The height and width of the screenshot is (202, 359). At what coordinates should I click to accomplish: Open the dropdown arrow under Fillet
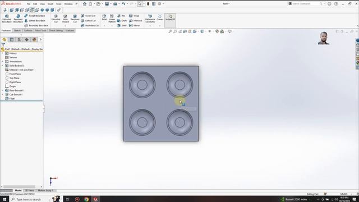point(104,26)
